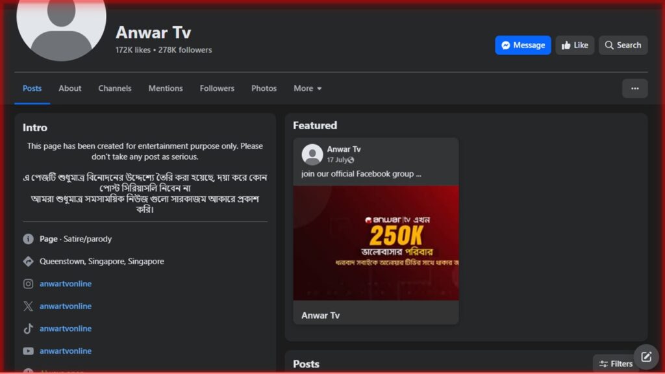Click the new message compose icon
Screen dimensions: 665x374
click(646, 357)
